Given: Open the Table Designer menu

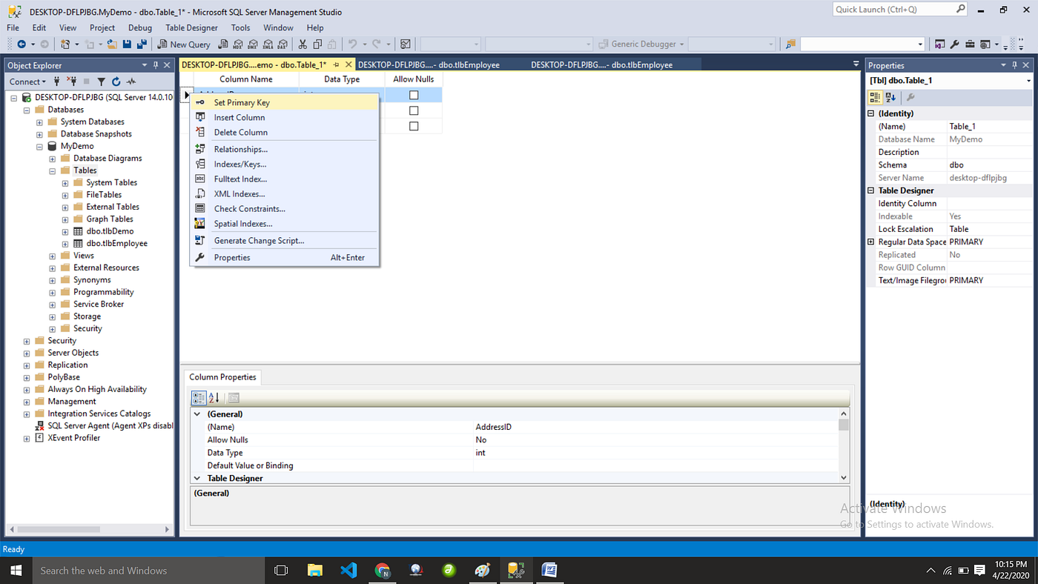Looking at the screenshot, I should [191, 27].
